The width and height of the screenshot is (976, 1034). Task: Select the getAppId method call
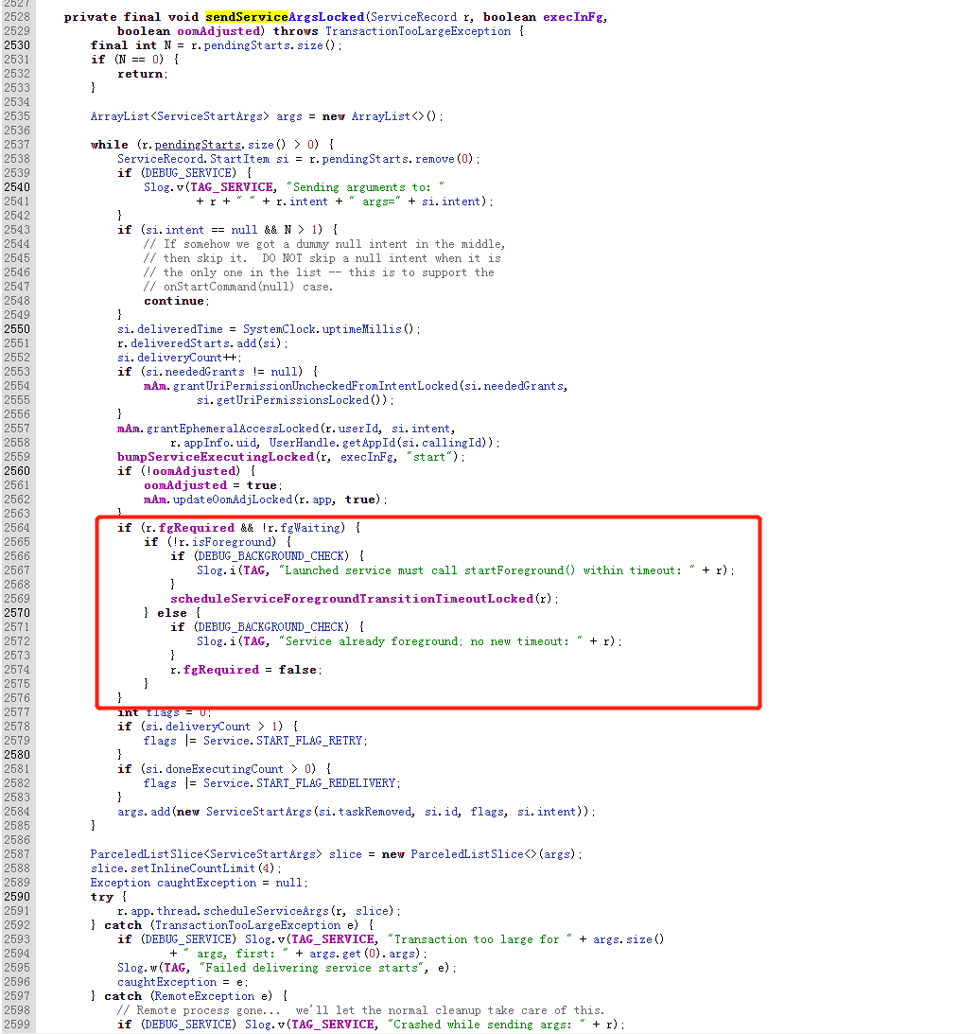pos(368,443)
